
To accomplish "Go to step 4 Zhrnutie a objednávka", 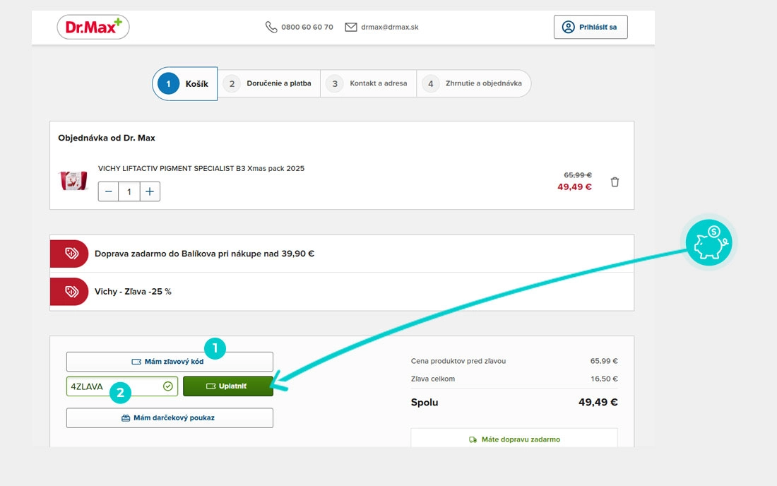I will click(473, 83).
